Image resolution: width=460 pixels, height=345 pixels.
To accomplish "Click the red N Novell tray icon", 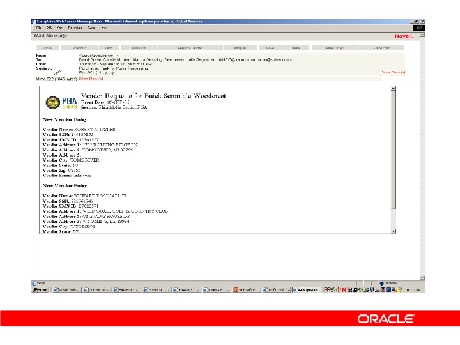I will (344, 290).
